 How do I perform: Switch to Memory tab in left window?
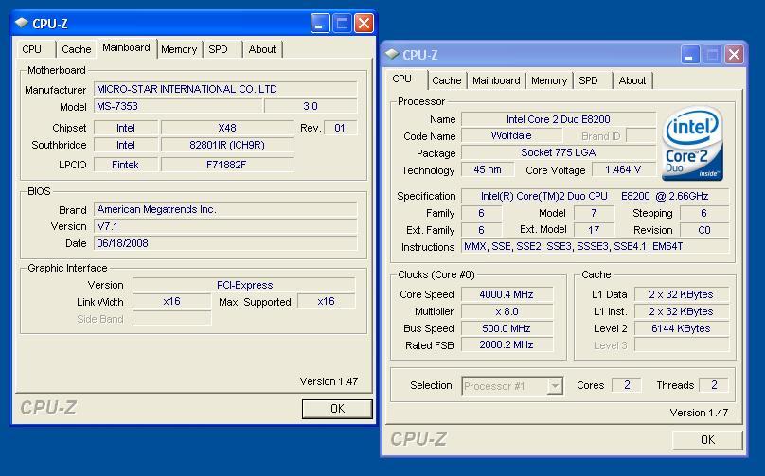[179, 49]
